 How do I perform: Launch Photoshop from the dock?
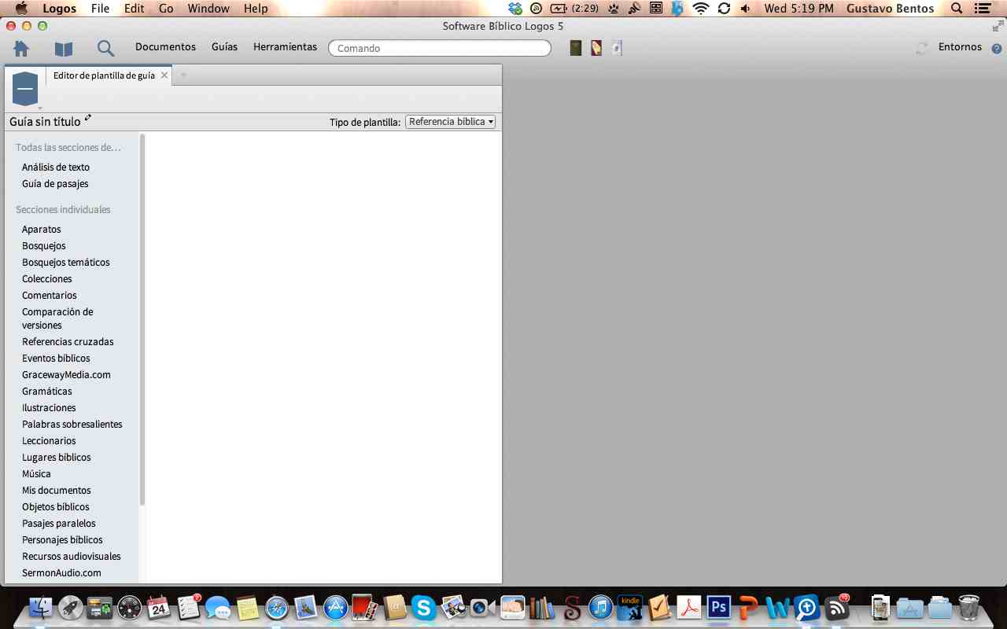(x=718, y=607)
